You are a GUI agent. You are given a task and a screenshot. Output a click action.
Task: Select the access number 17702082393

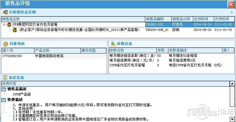click(12, 56)
